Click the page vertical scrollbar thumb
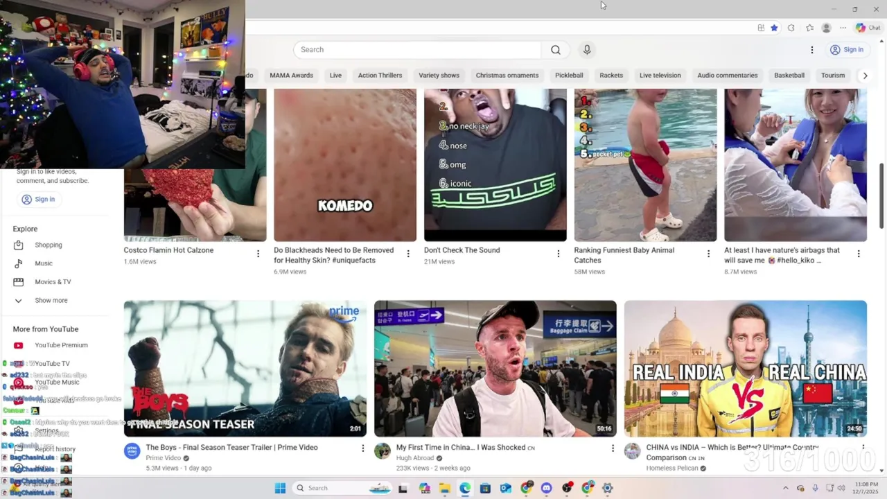This screenshot has height=499, width=887. (881, 195)
